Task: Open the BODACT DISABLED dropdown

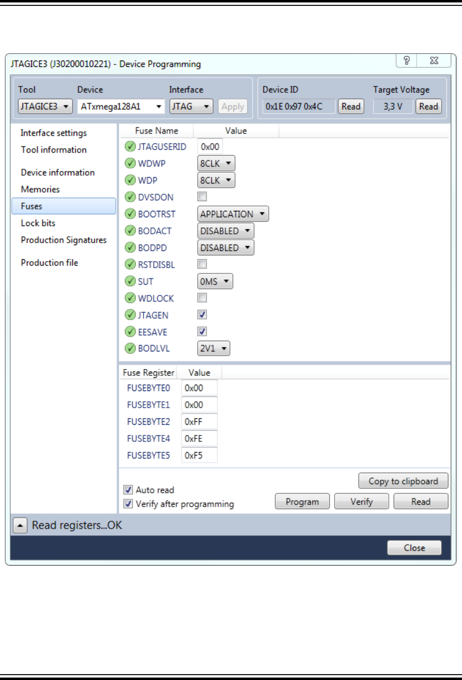Action: click(x=226, y=231)
